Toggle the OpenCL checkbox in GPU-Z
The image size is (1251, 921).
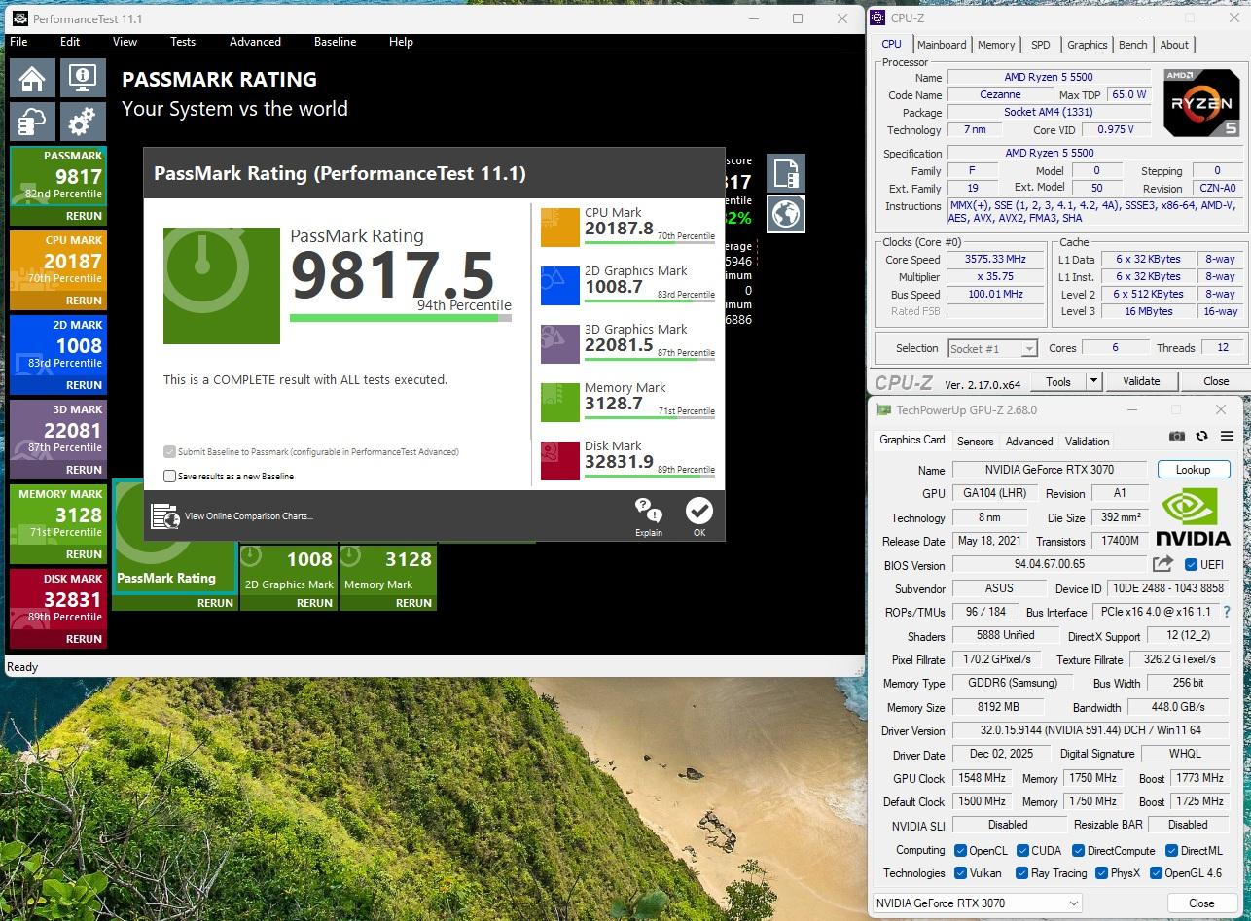(x=960, y=851)
